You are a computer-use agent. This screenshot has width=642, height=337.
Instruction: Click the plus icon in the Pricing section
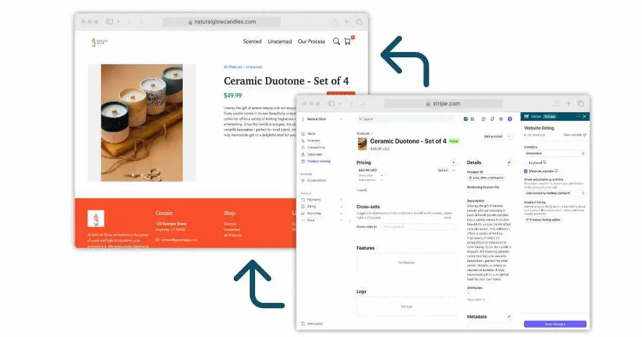[453, 163]
